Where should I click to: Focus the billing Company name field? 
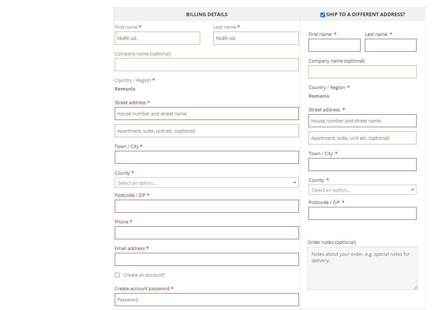coord(207,65)
